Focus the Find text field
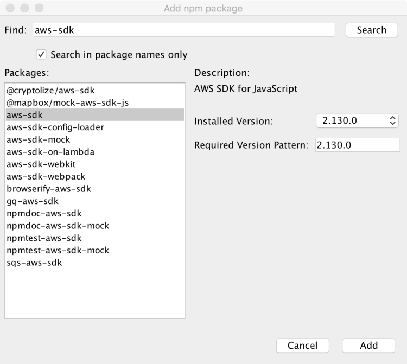Viewport: 407px width, 364px height. 183,30
